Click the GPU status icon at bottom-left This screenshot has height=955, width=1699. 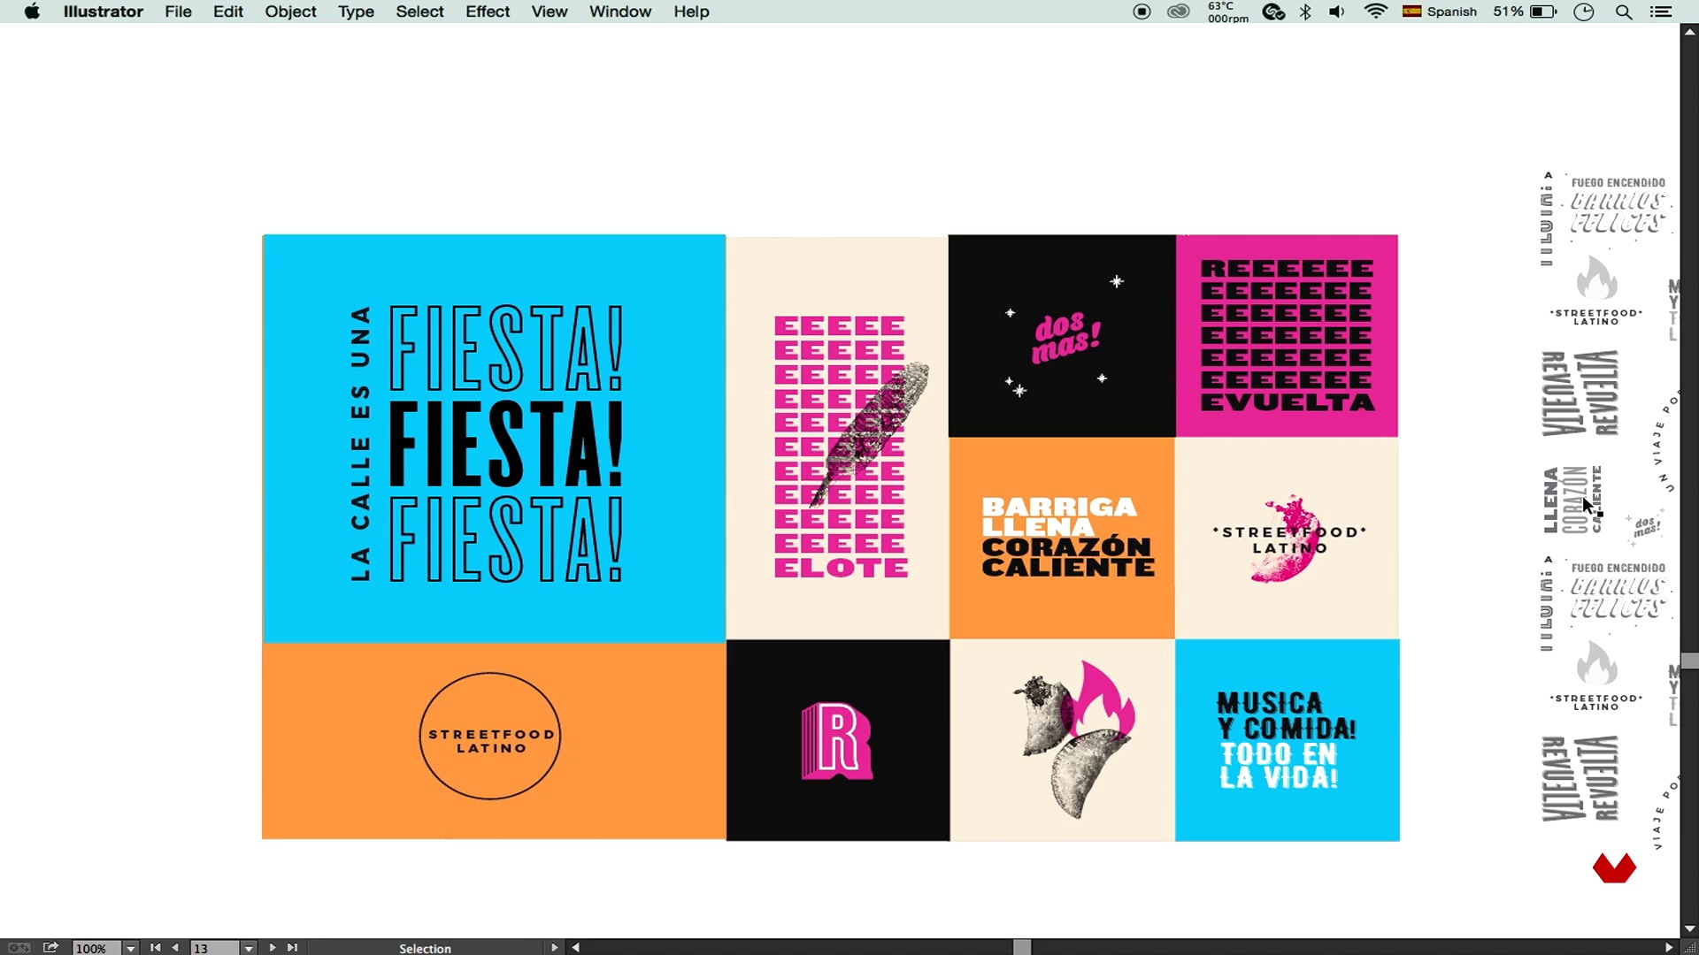click(19, 947)
